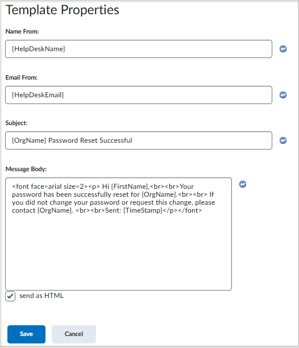Place cursor on 'Hi {FirstName}' in message body
Image resolution: width=299 pixels, height=348 pixels.
pyautogui.click(x=125, y=187)
